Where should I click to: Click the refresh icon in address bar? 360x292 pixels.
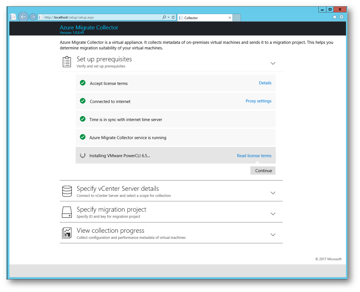pos(173,17)
